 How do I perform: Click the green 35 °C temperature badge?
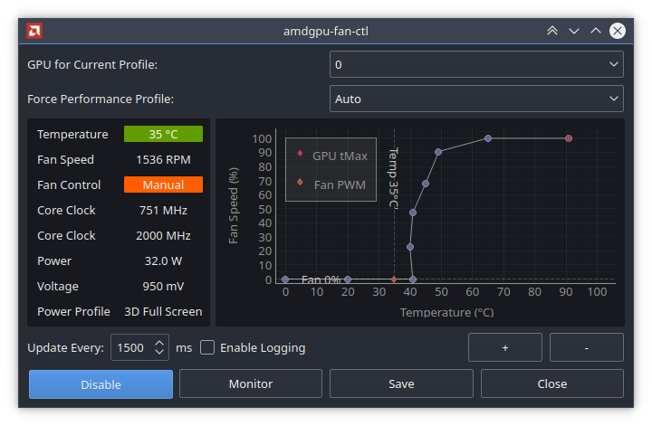(x=163, y=134)
